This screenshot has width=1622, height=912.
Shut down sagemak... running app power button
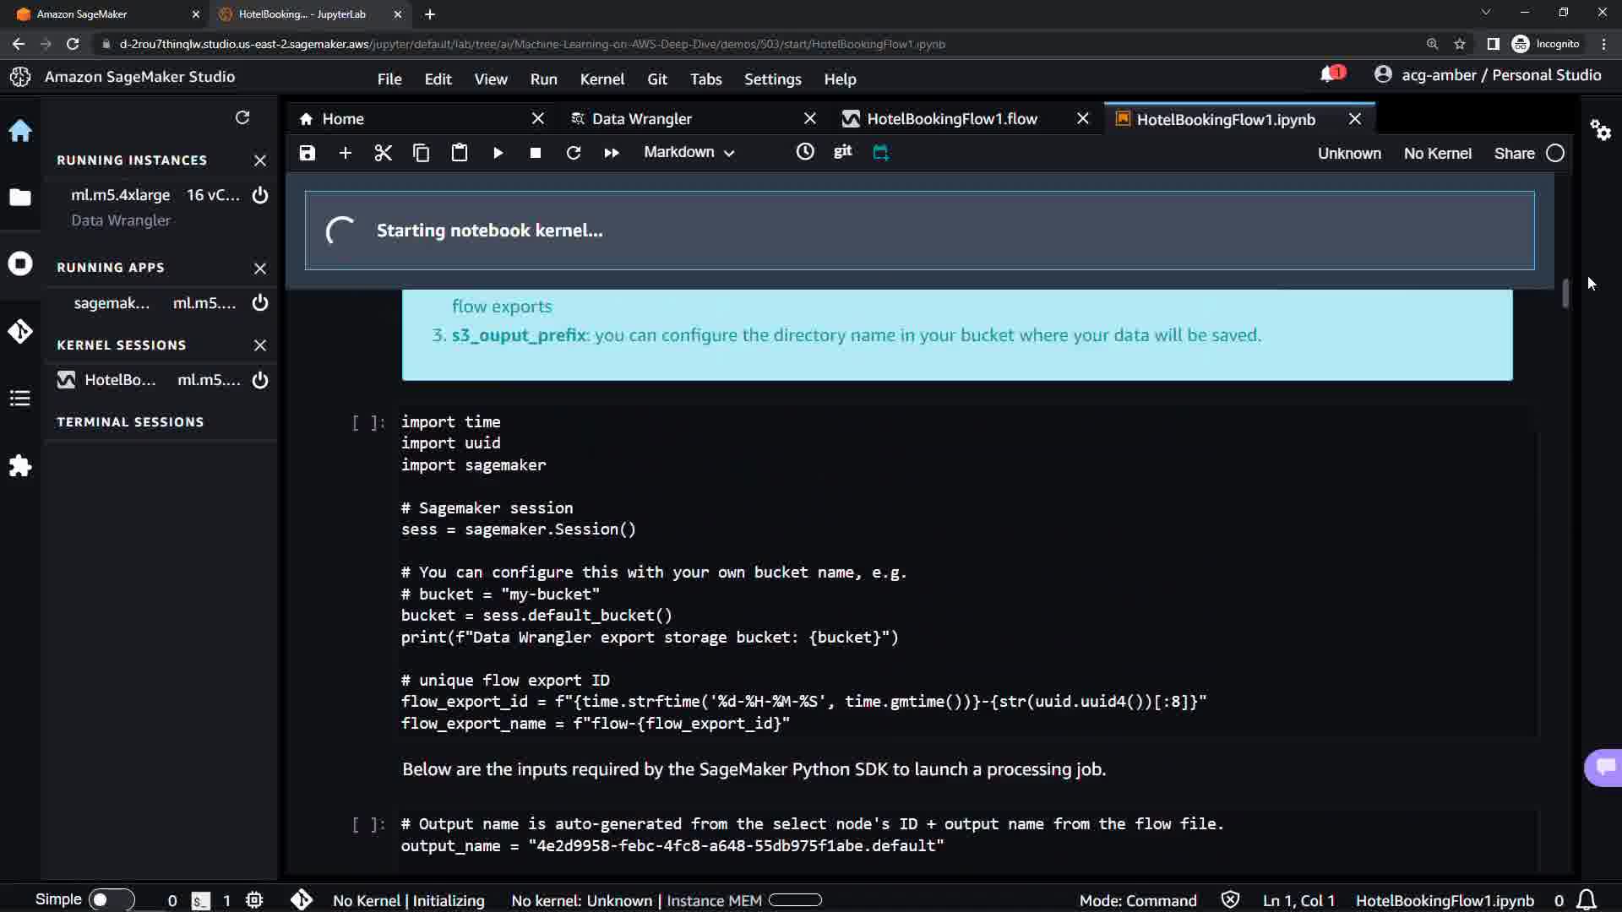(x=260, y=303)
